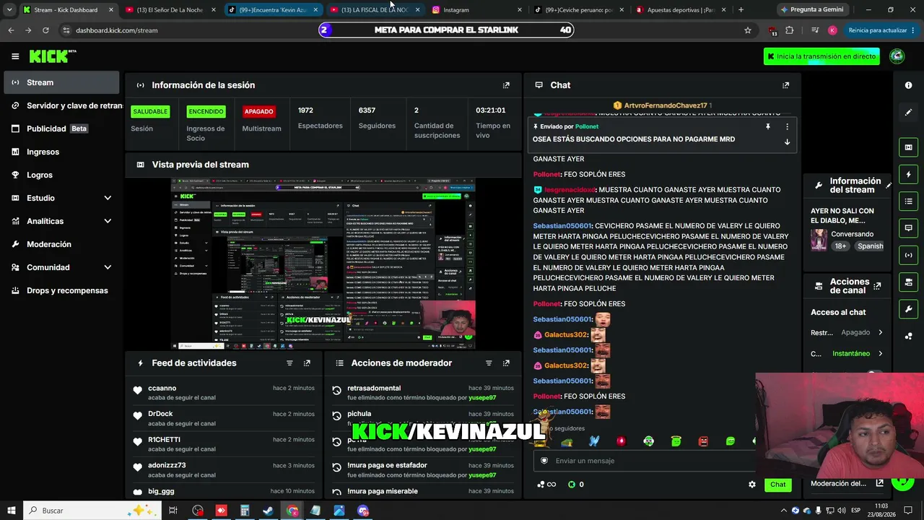924x520 pixels.
Task: Bookmark this page with the star icon
Action: coord(748,30)
